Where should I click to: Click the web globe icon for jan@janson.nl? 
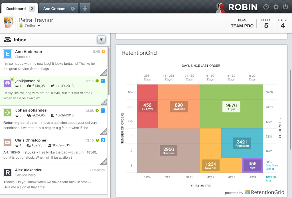tap(8, 83)
